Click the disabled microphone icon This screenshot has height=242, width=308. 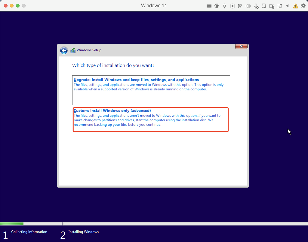click(256, 6)
